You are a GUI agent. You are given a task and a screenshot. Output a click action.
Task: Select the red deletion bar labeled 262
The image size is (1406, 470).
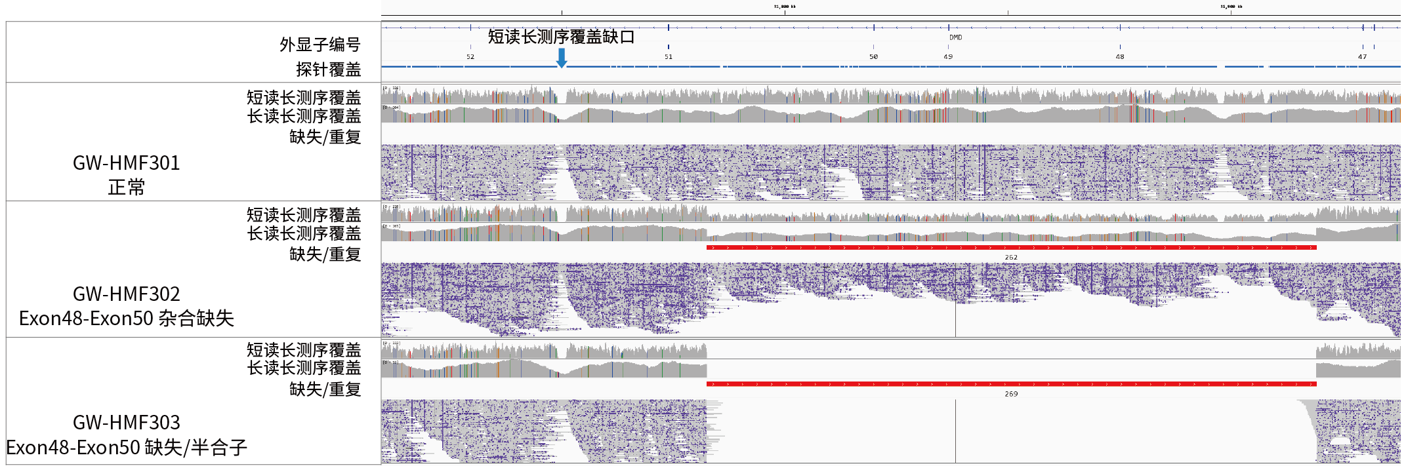tap(1011, 248)
